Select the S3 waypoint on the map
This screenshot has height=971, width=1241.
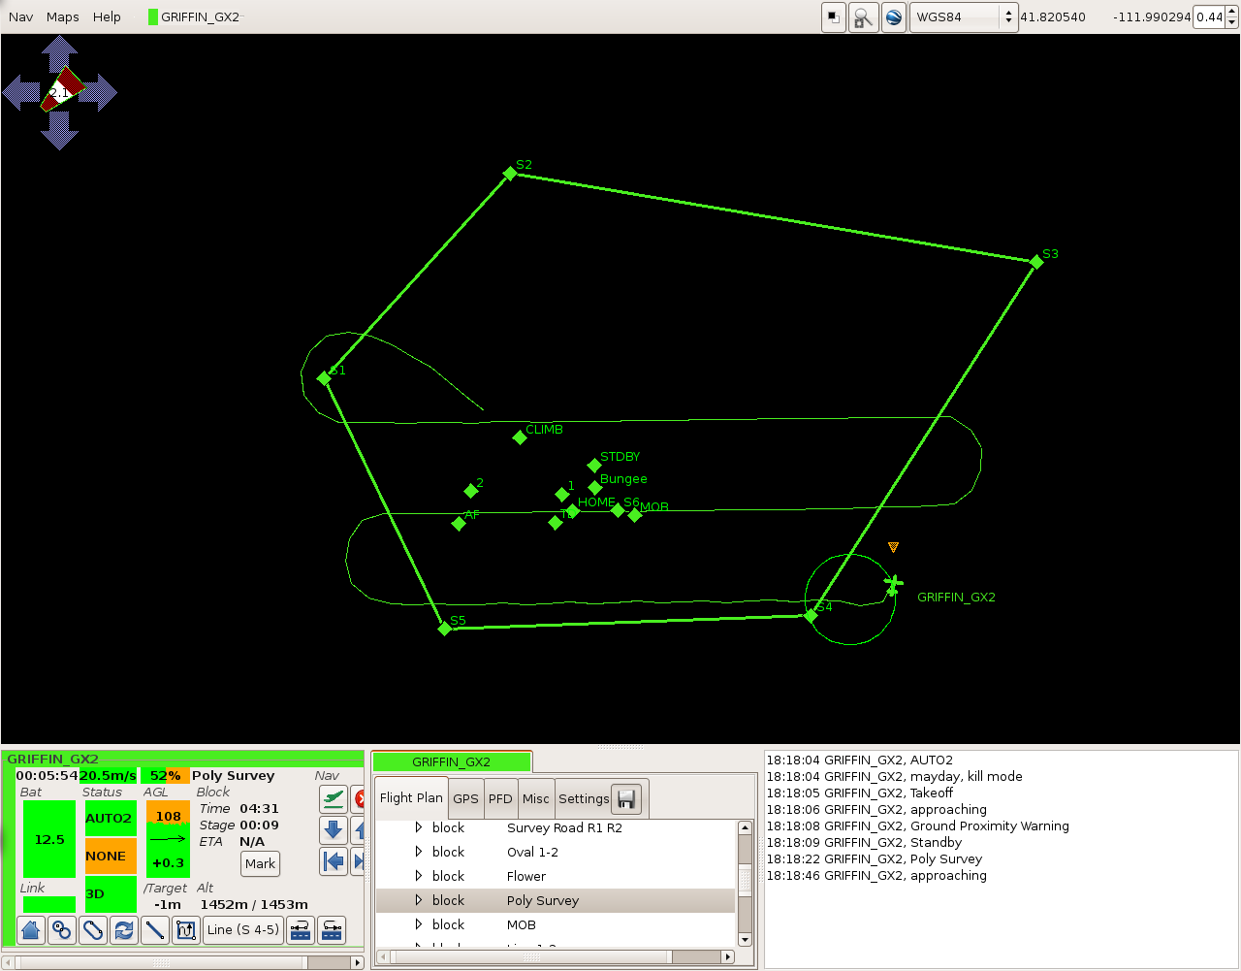[1036, 262]
